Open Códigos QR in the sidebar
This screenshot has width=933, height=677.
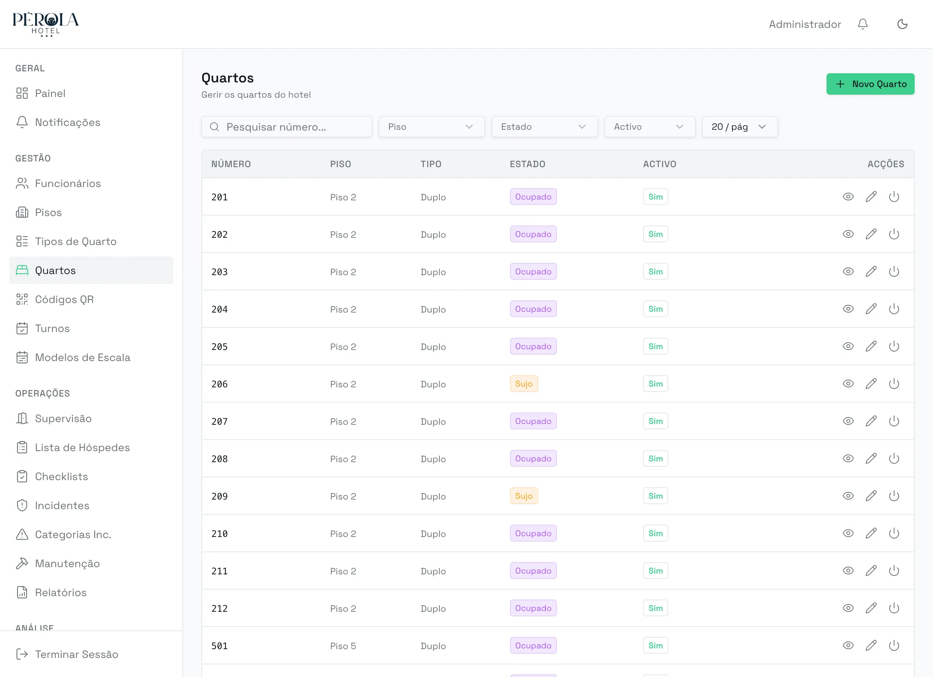pyautogui.click(x=91, y=300)
